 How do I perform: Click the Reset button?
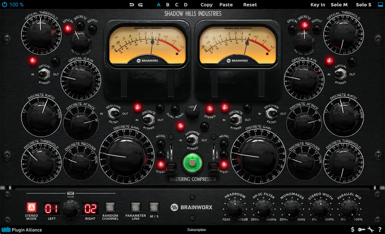250,4
